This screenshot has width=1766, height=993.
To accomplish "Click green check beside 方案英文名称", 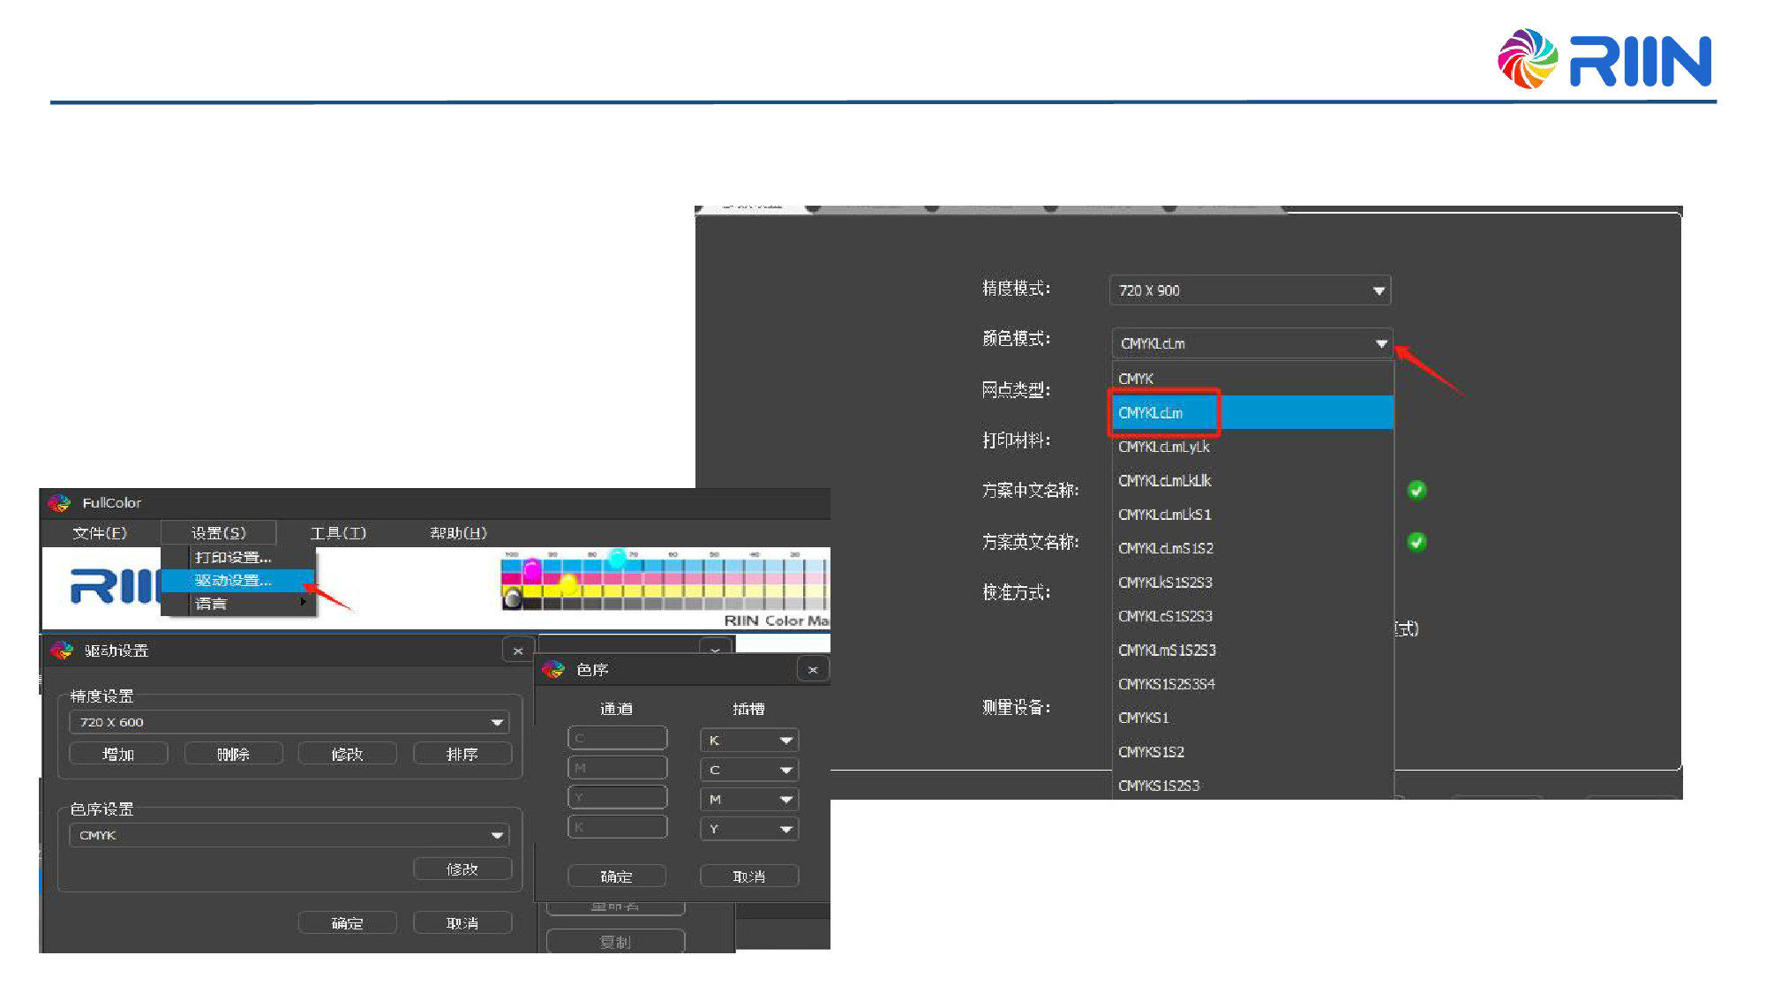I will click(1417, 542).
